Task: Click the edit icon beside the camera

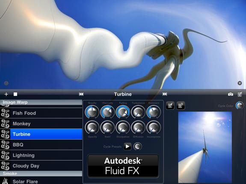Action: click(x=240, y=94)
